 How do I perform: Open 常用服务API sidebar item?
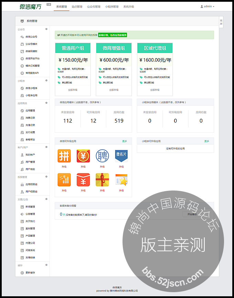(32, 73)
